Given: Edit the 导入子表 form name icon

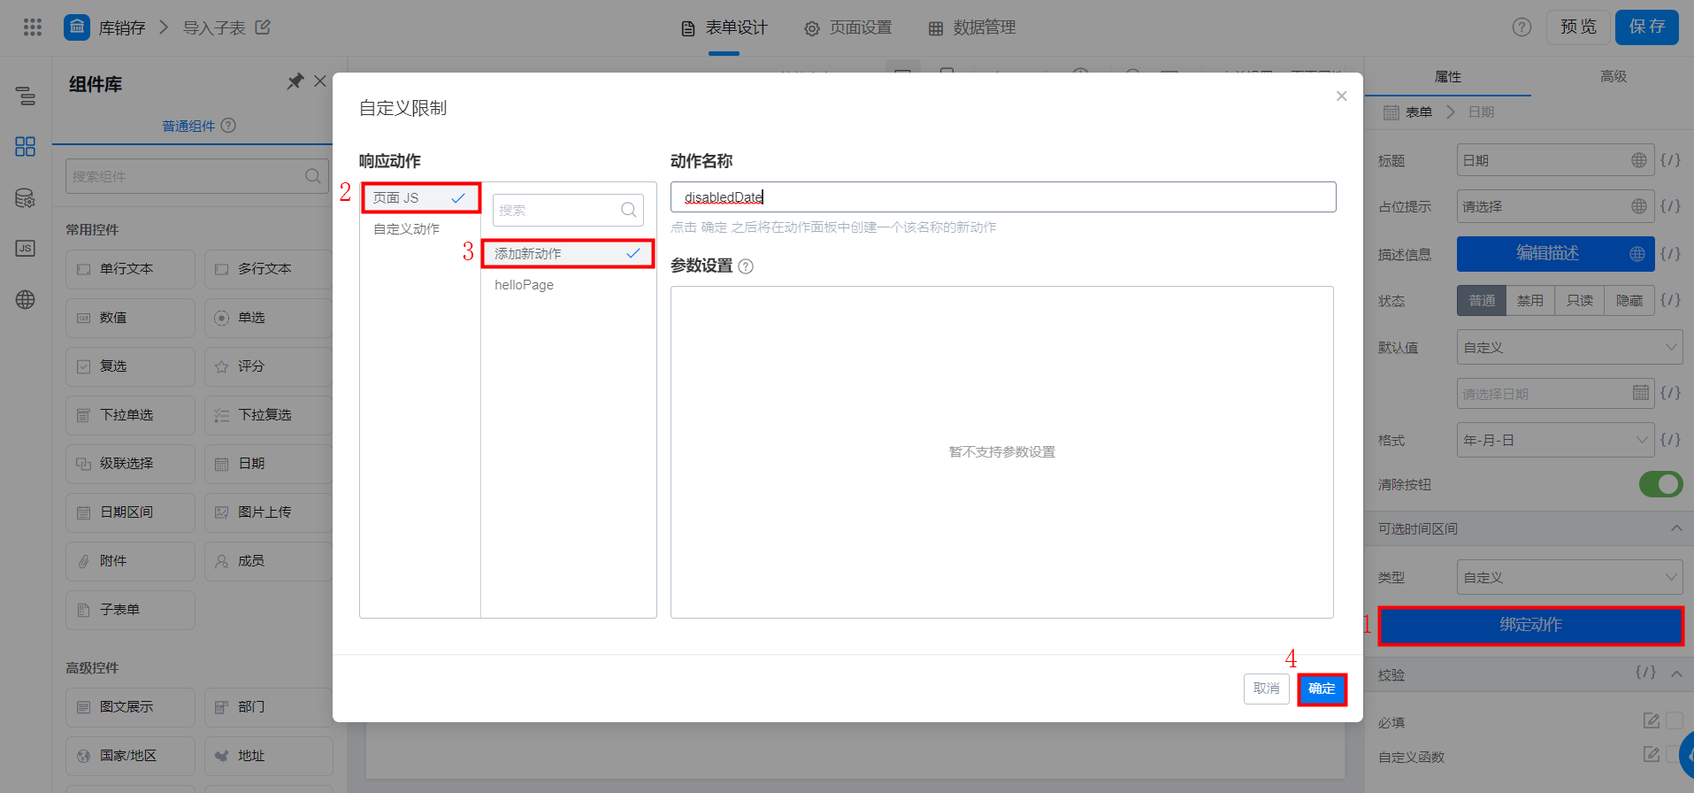Looking at the screenshot, I should click(263, 27).
